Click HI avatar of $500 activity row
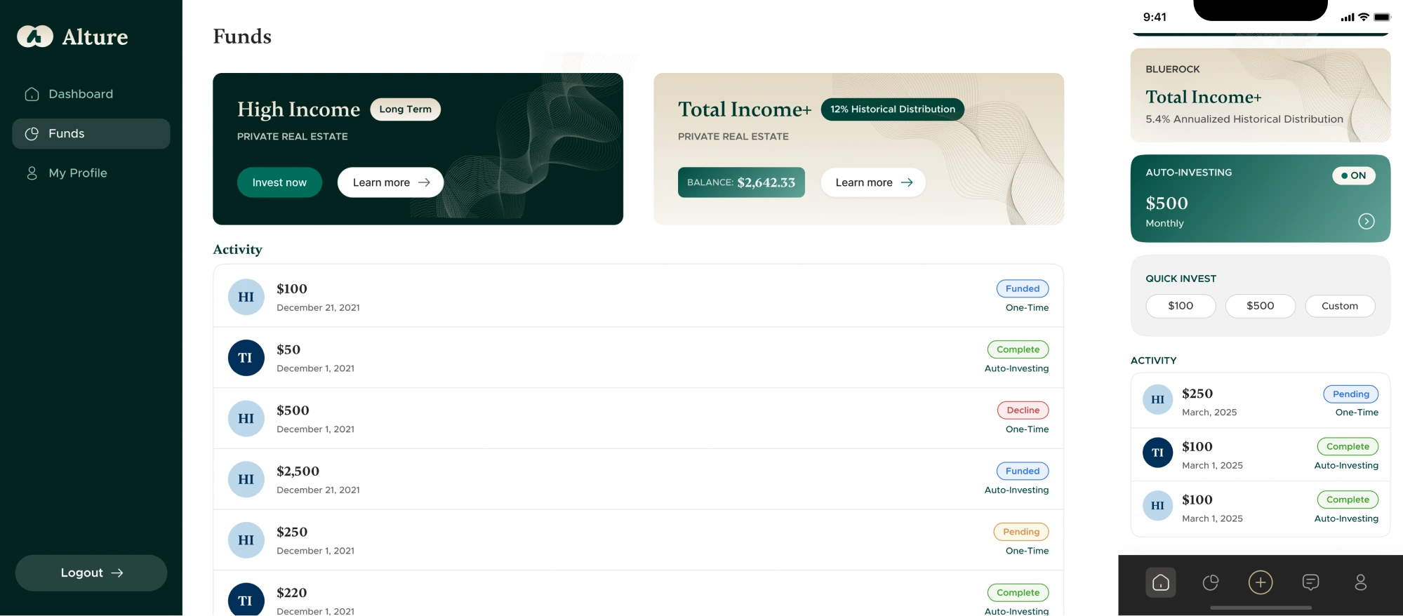 coord(246,419)
